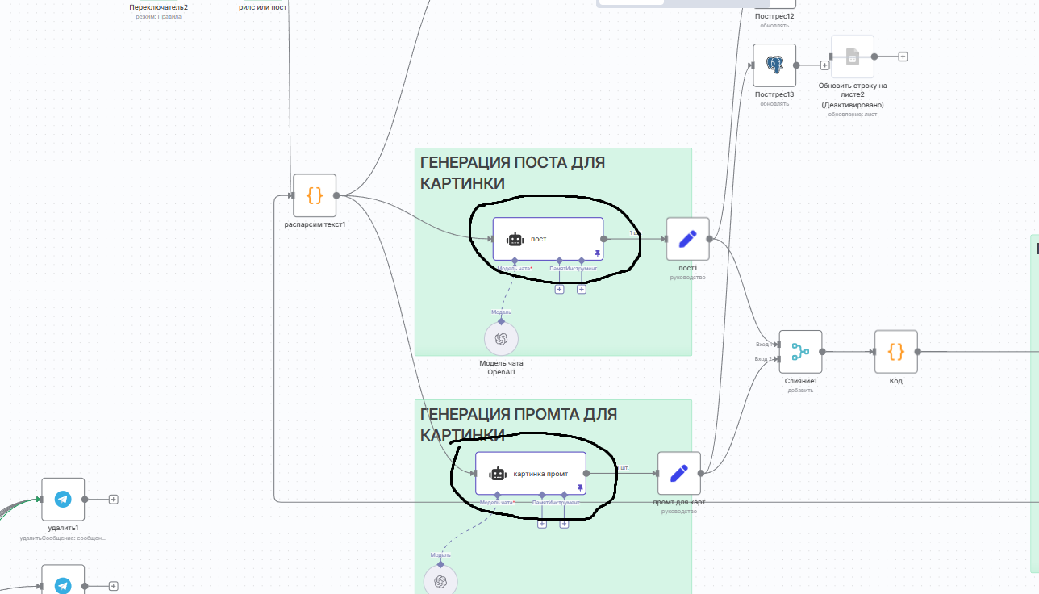Click the "Код" label text
This screenshot has width=1039, height=594.
tap(895, 381)
